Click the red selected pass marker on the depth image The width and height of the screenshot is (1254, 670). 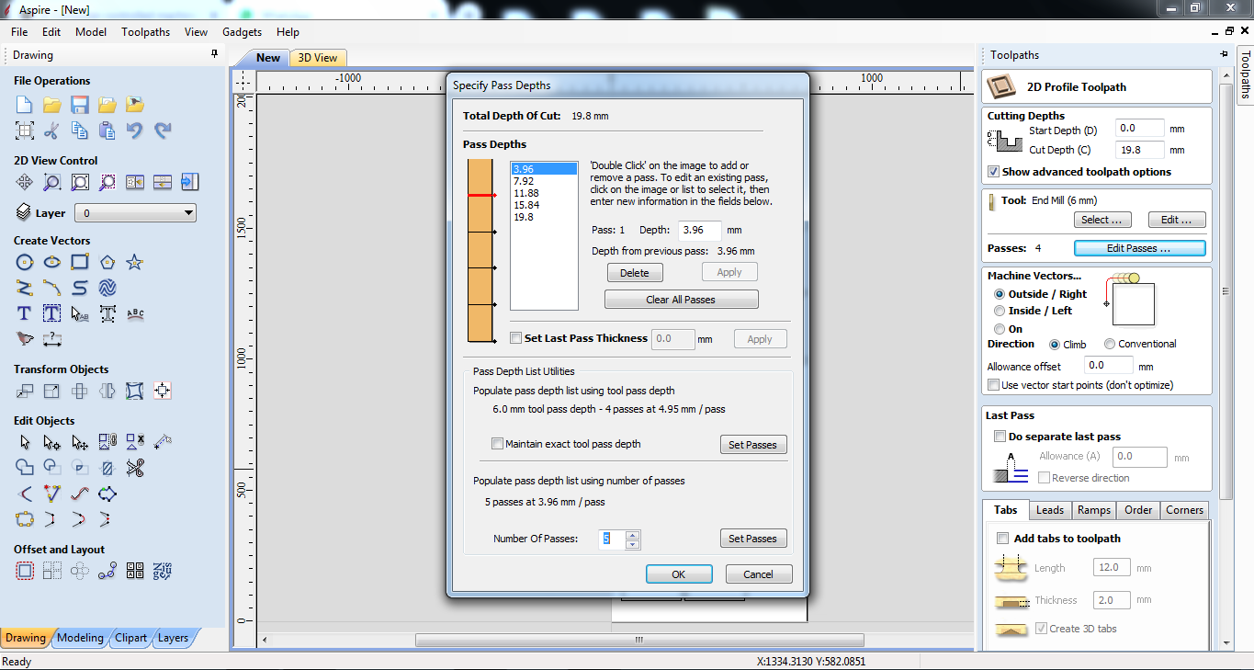pos(481,196)
